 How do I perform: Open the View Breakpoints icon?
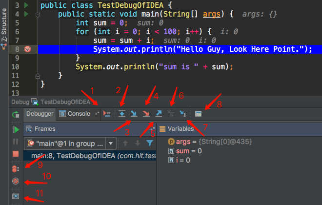16,169
